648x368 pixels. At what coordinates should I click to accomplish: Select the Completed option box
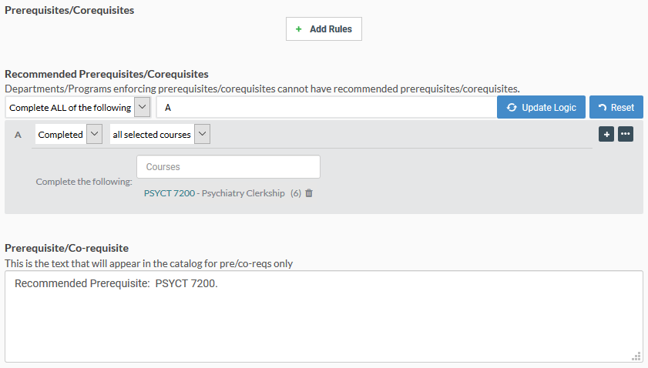pos(61,134)
